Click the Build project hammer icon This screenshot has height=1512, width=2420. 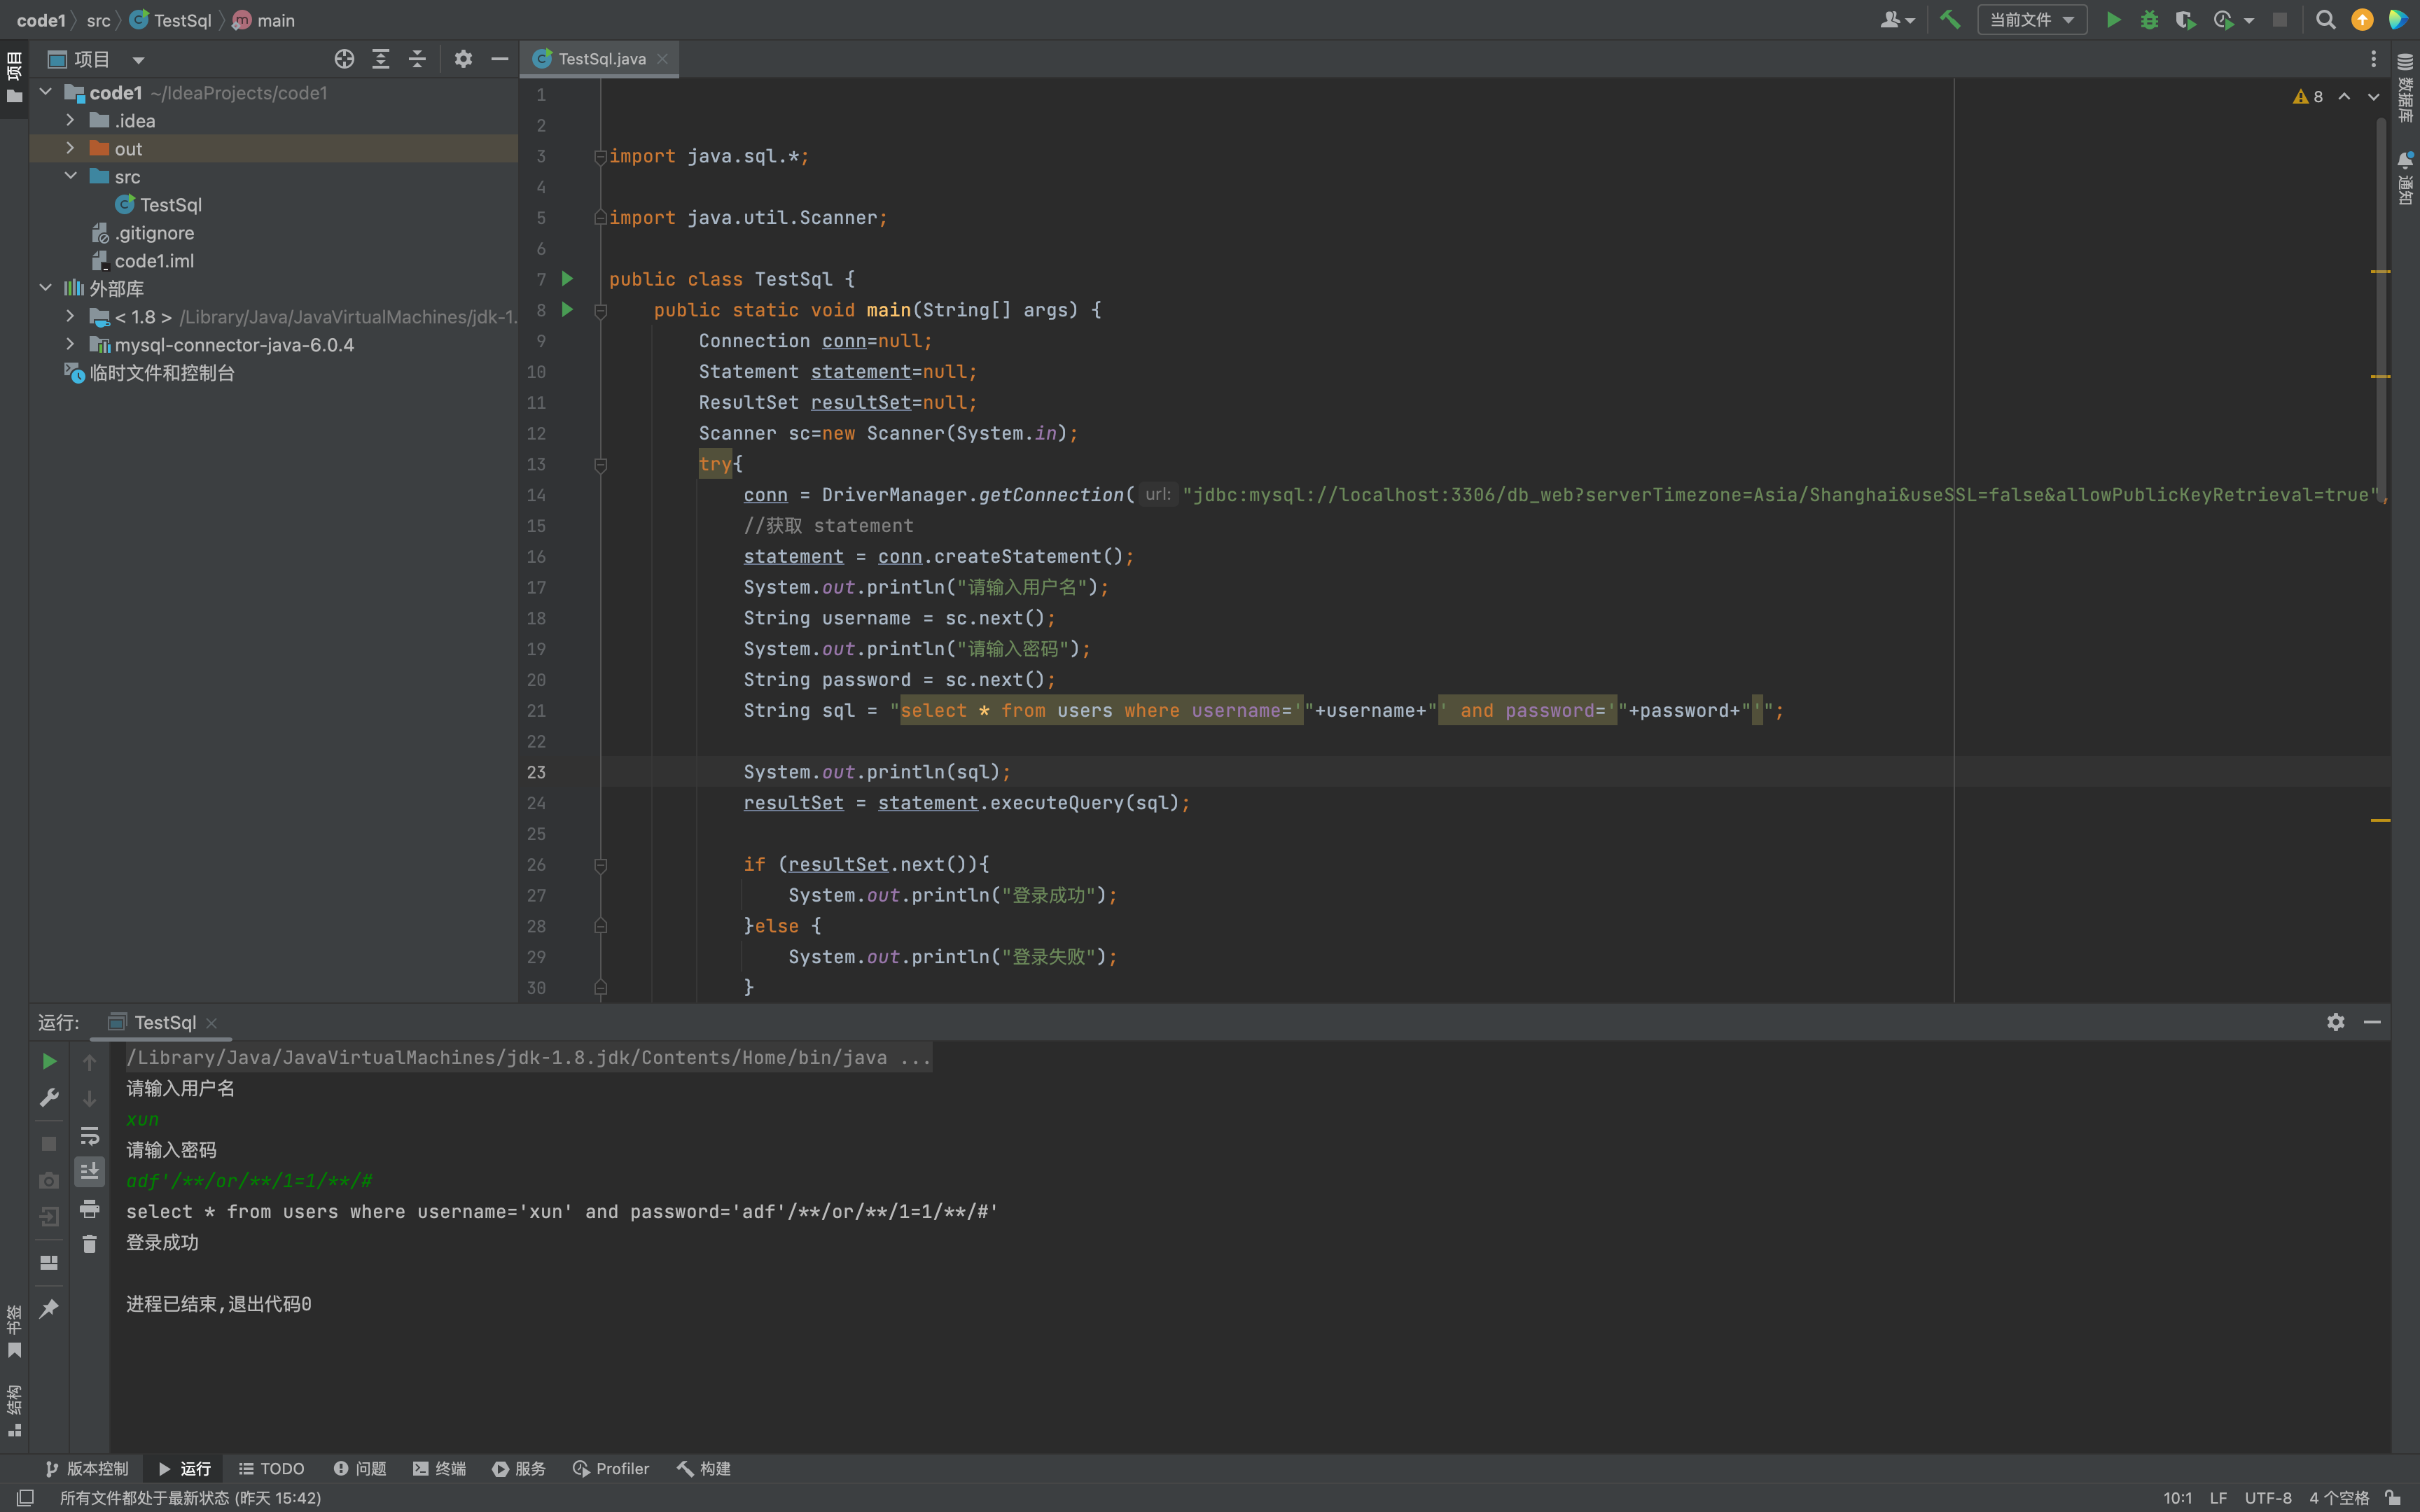click(x=1949, y=20)
